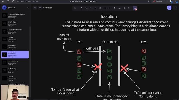Viewport: 179px width, 100px height.
Task: Open scene 7. Basically available
Action: click(x=15, y=31)
